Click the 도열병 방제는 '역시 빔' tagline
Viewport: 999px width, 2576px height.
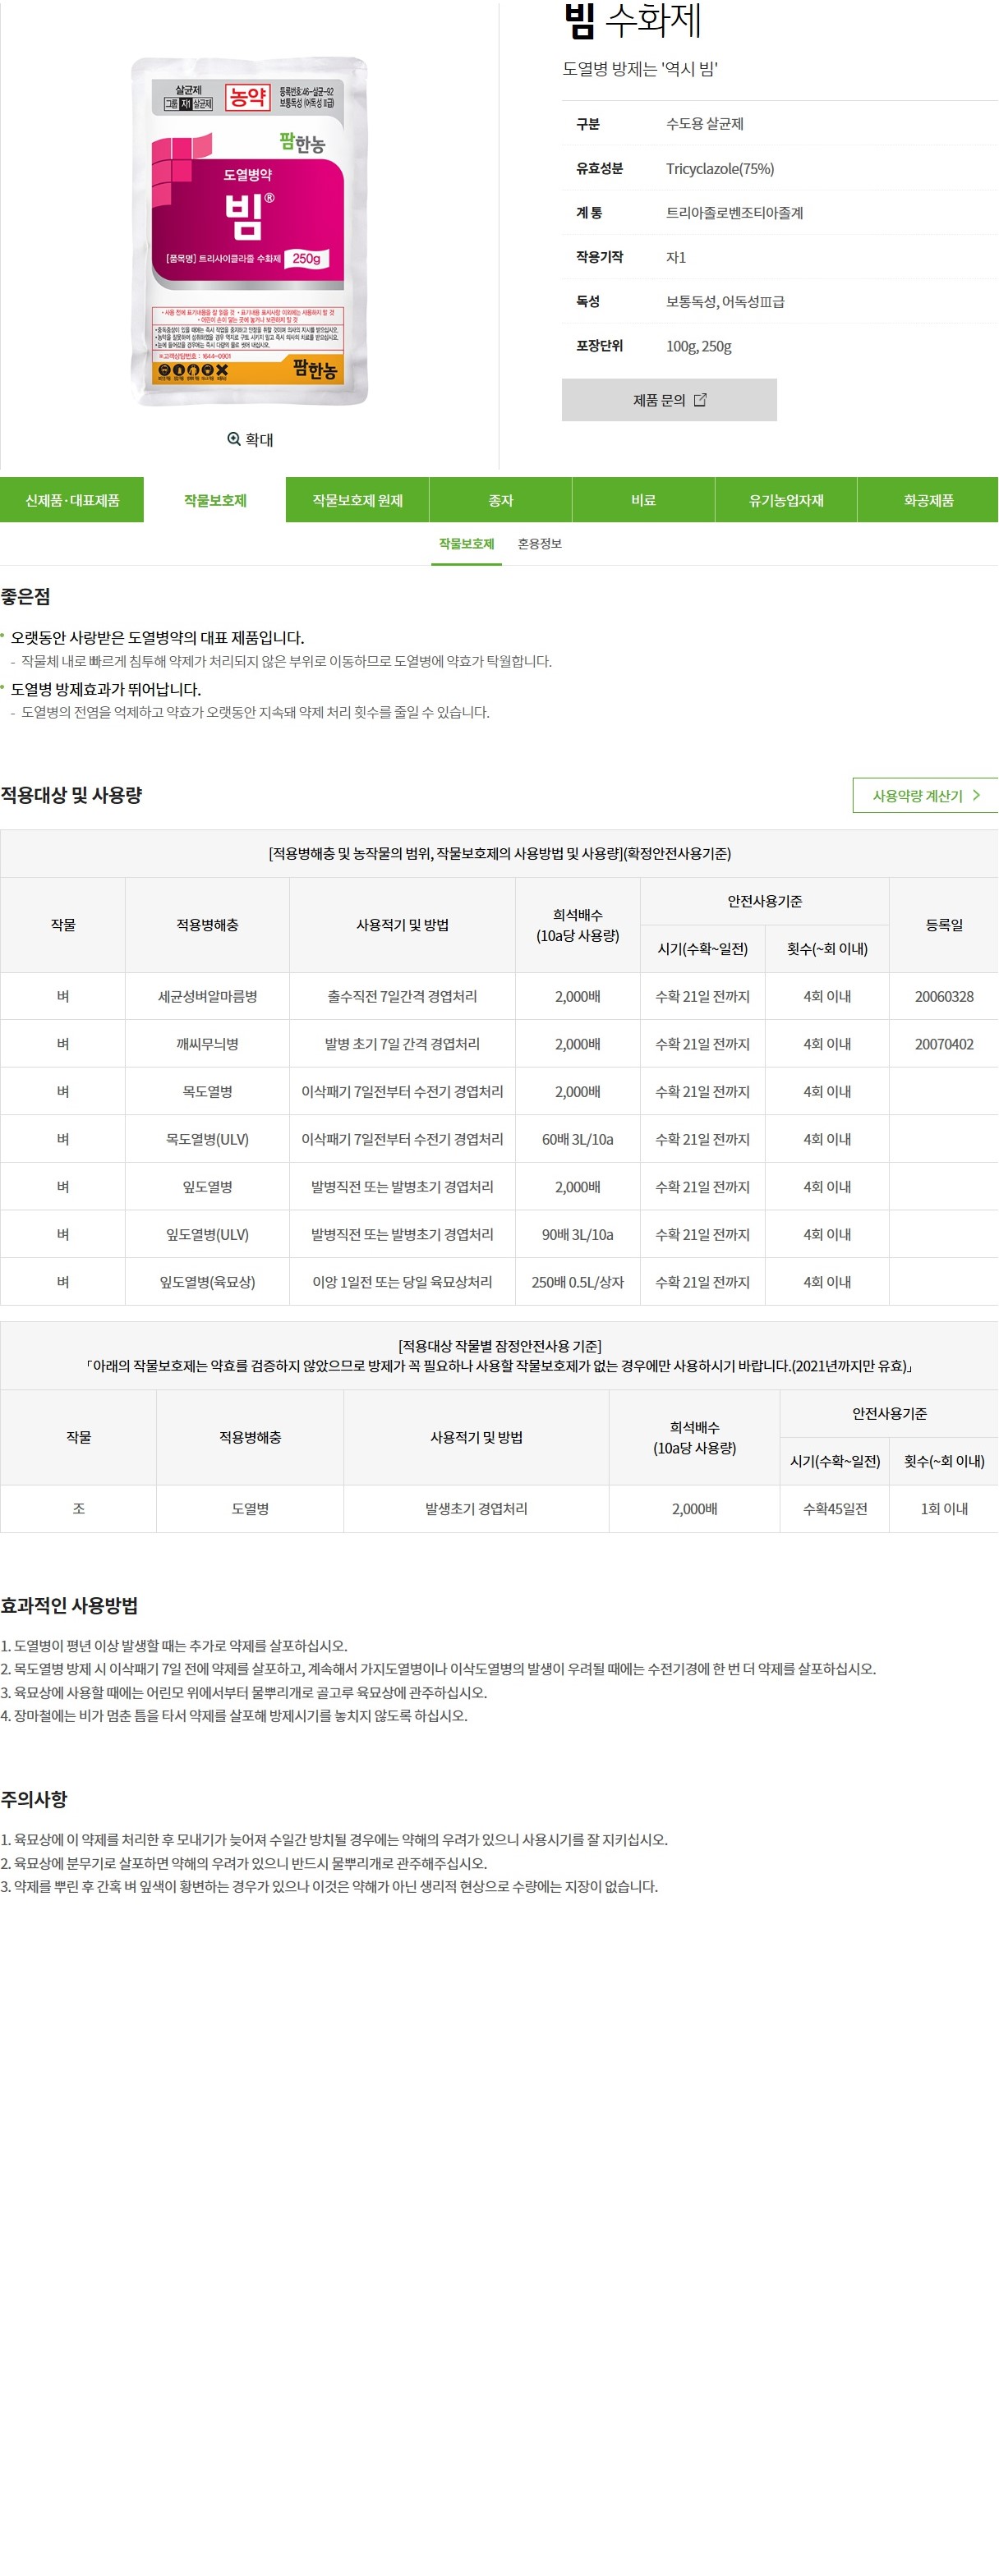coord(640,69)
